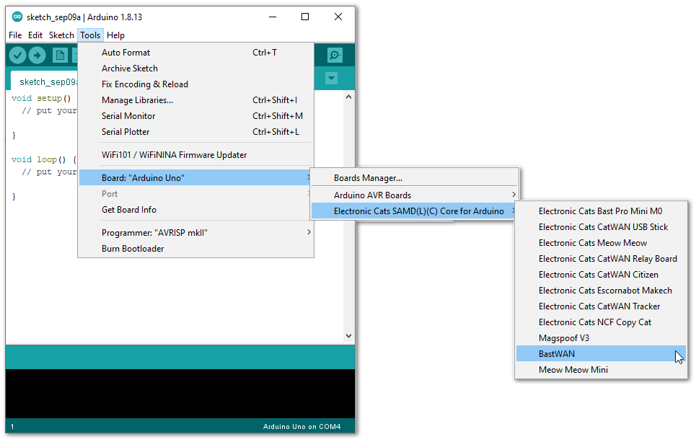
Task: Select Programmer: "AVRISP mkII" entry
Action: click(x=195, y=233)
